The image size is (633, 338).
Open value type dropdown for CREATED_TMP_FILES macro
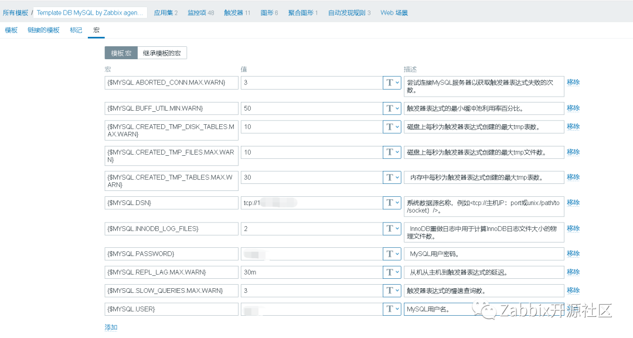[392, 152]
